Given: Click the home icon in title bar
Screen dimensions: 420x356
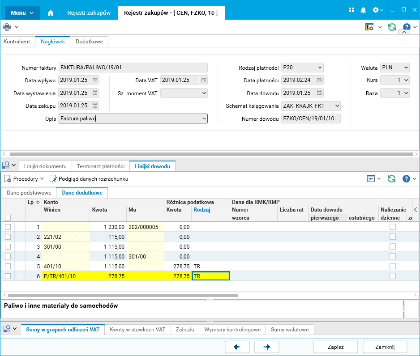Looking at the screenshot, I should pyautogui.click(x=51, y=13).
